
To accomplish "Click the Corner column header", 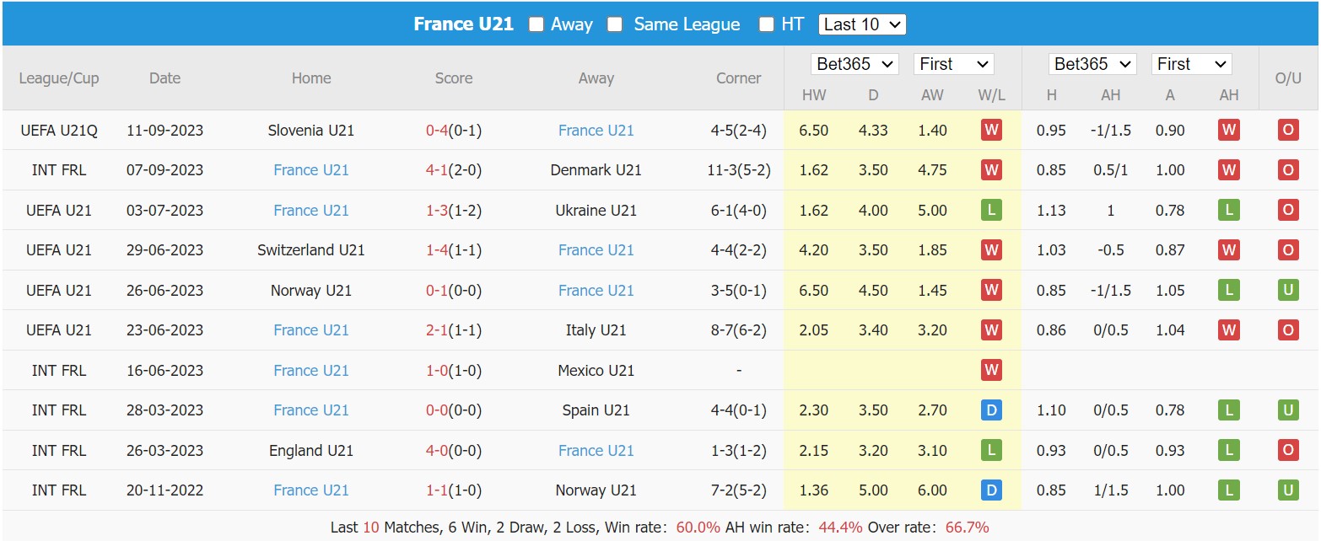I will click(x=738, y=78).
